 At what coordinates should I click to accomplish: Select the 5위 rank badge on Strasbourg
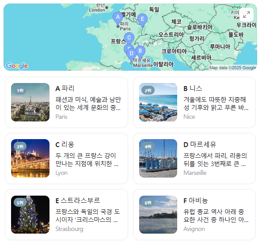click(20, 203)
